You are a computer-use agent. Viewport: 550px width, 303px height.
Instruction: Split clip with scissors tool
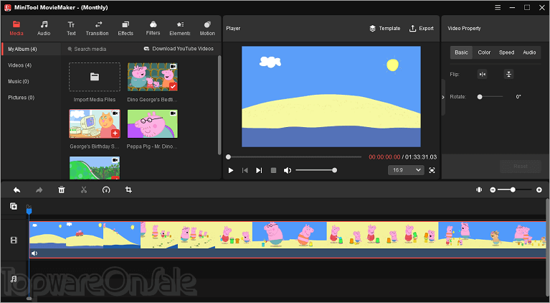point(84,190)
